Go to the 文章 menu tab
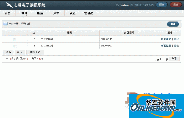Image resolution: width=184 pixels, height=118 pixels. tap(56, 13)
